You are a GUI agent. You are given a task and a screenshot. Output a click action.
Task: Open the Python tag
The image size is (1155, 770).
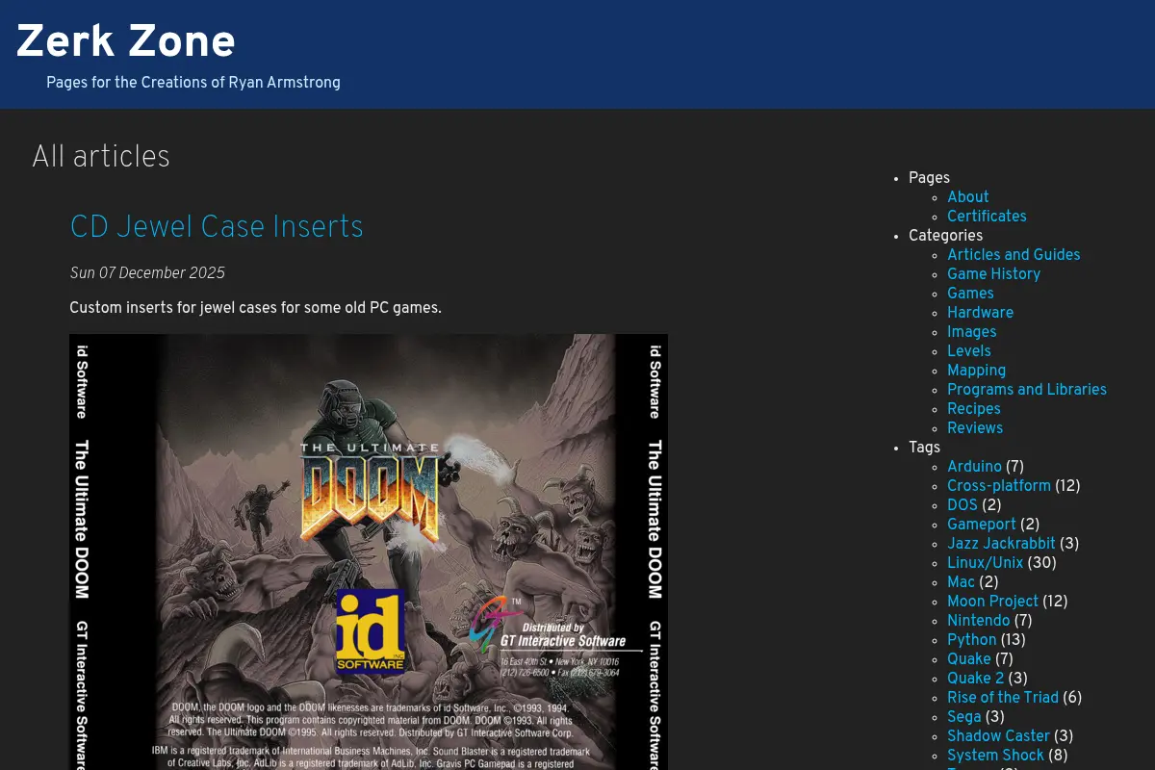coord(971,640)
